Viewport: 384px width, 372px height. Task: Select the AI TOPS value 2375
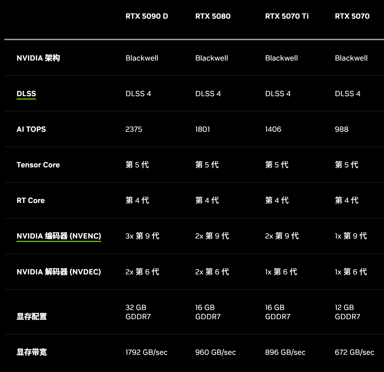click(134, 129)
